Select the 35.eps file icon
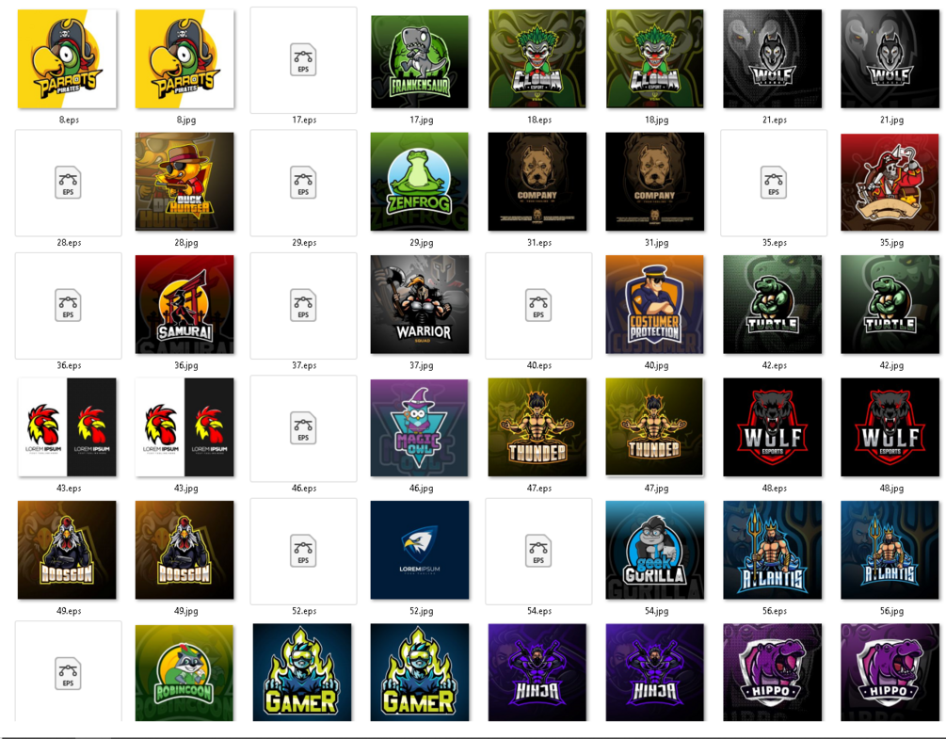This screenshot has height=739, width=946. [x=774, y=183]
